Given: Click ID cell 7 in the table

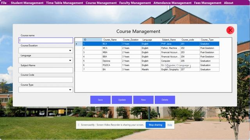Looking at the screenshot, I should 92,70.
